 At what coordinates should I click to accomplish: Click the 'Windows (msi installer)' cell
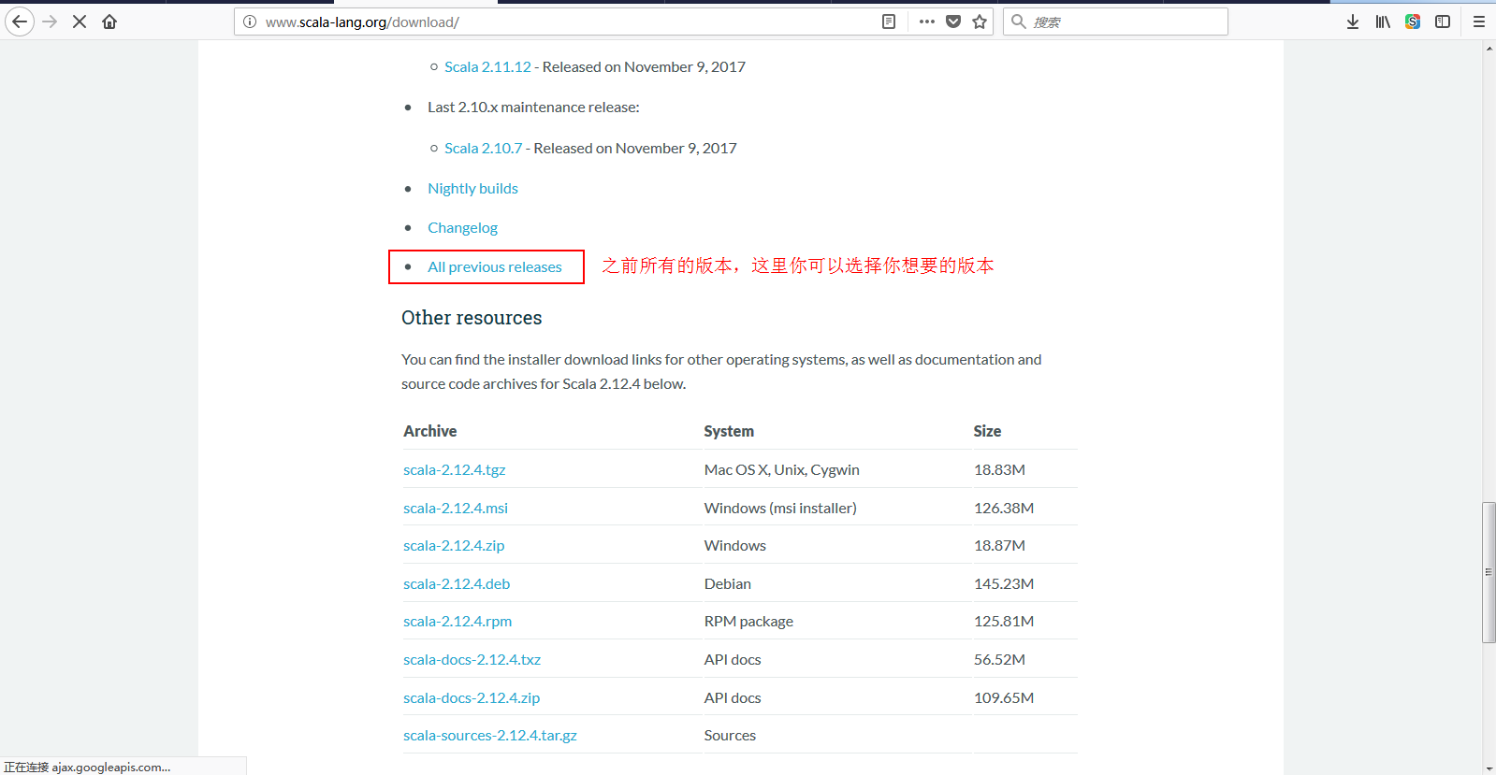780,509
